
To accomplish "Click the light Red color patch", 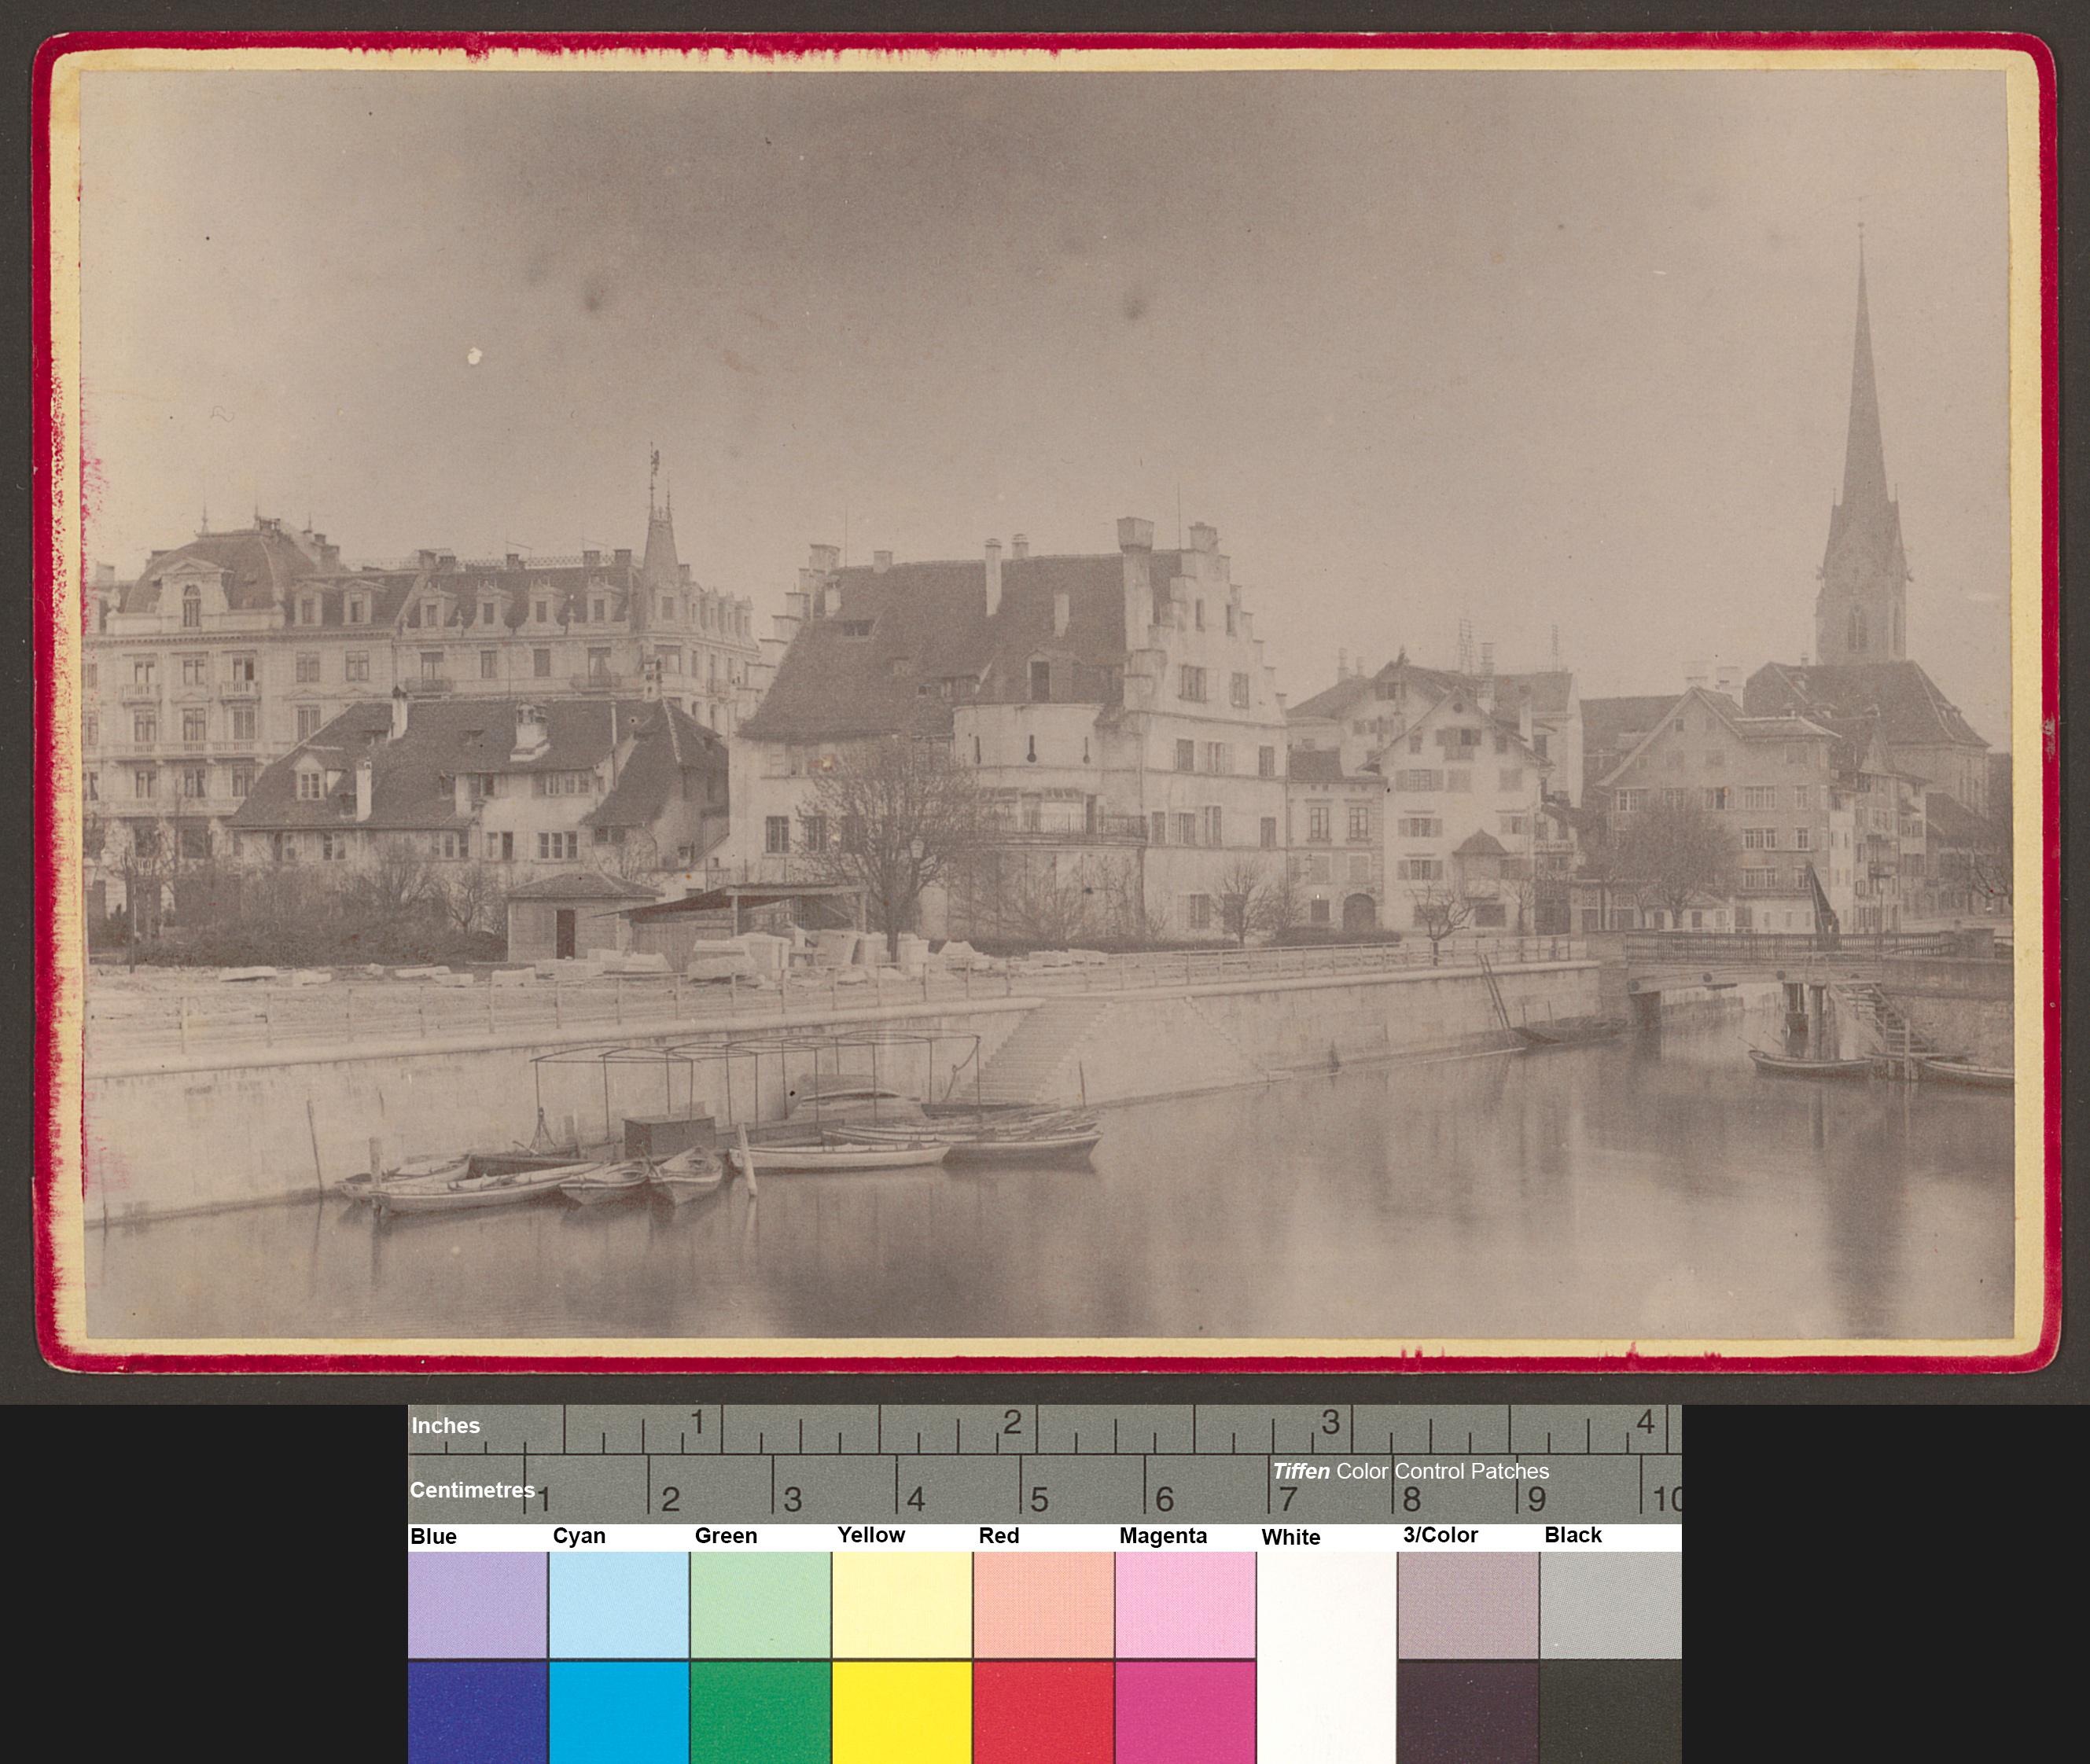I will tap(1044, 1604).
